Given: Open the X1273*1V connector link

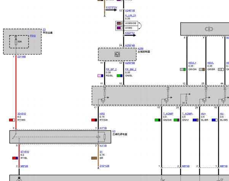Looking at the screenshot, I should tap(111, 7).
